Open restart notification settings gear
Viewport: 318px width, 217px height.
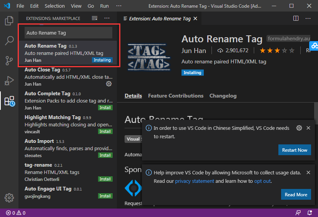tap(299, 128)
